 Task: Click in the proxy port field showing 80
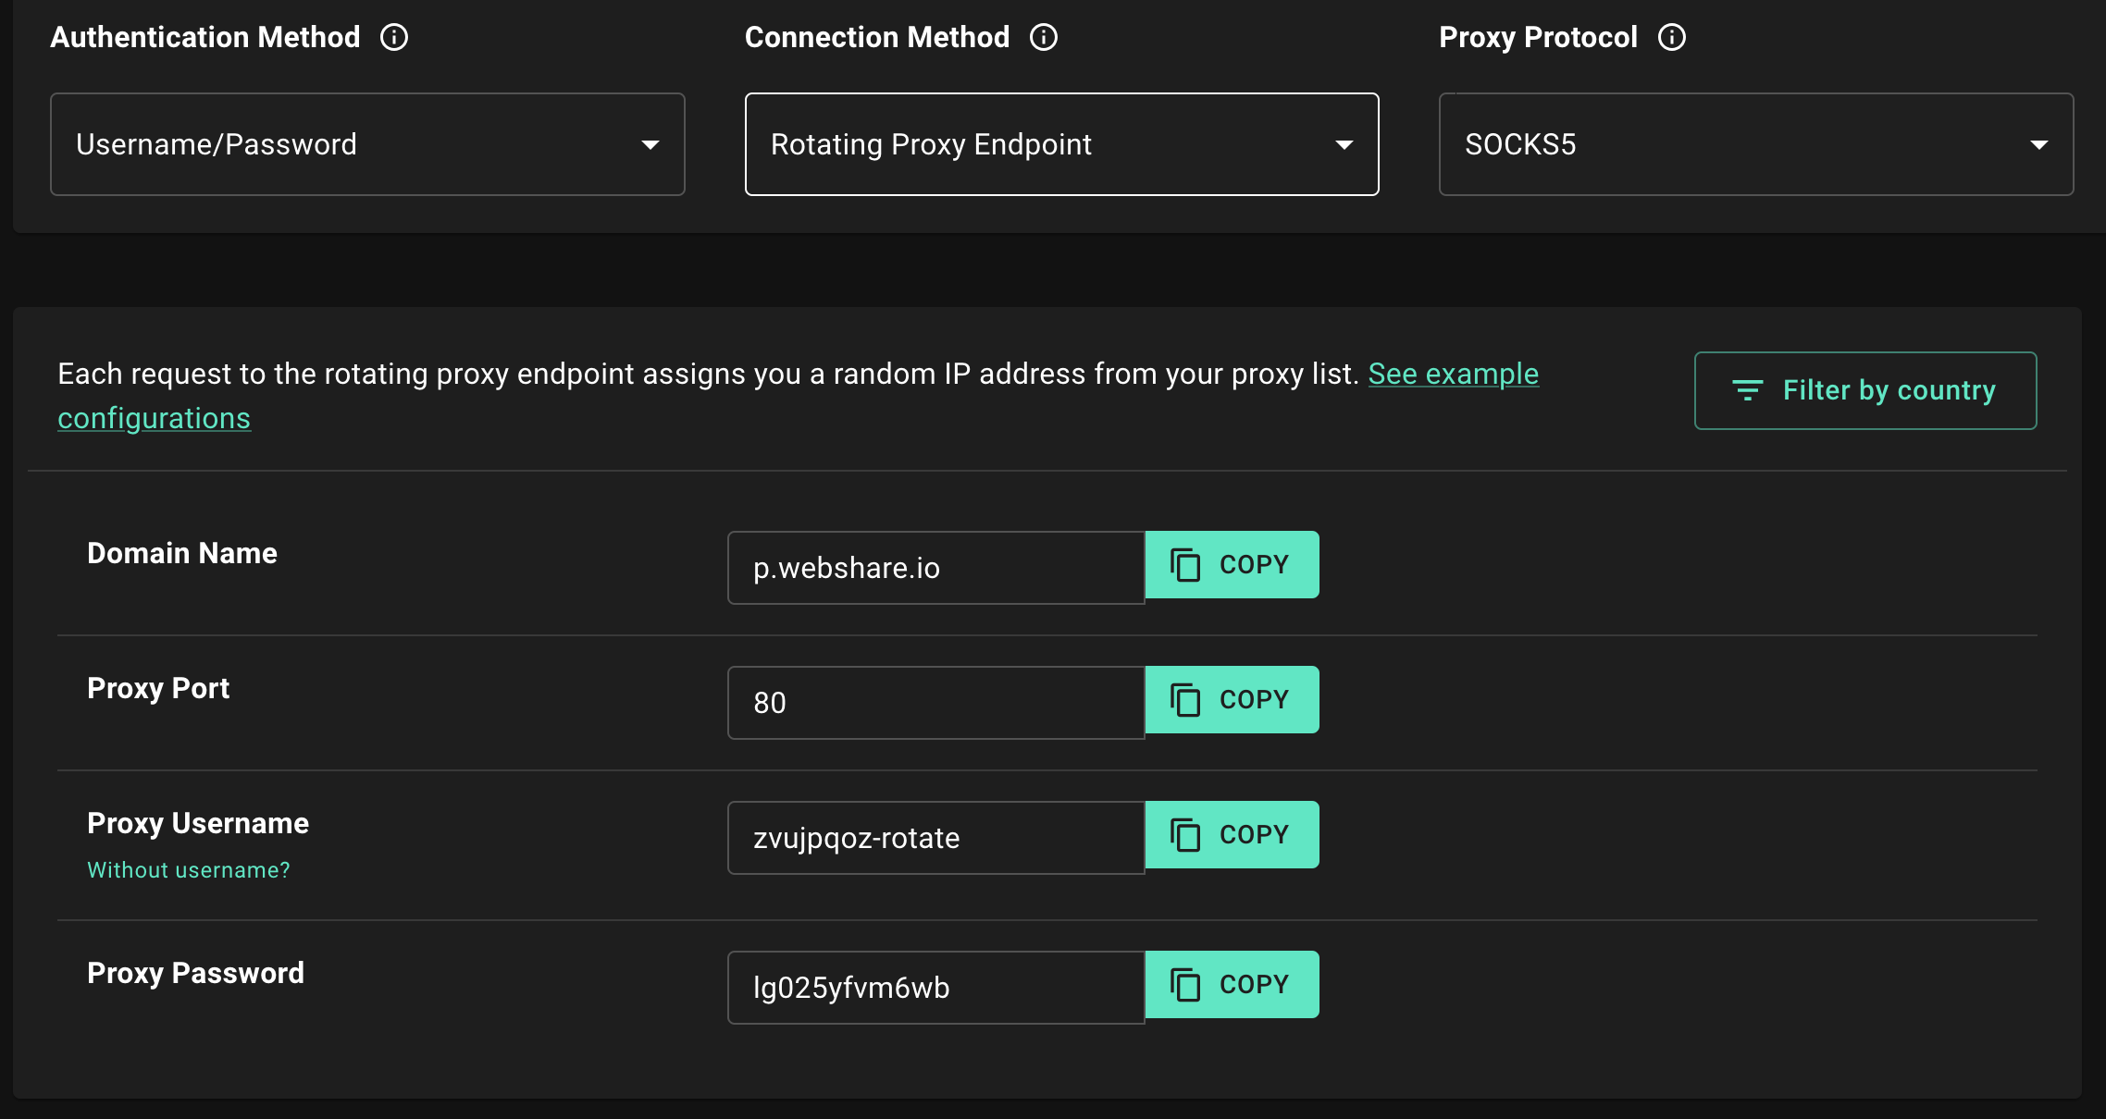tap(935, 703)
